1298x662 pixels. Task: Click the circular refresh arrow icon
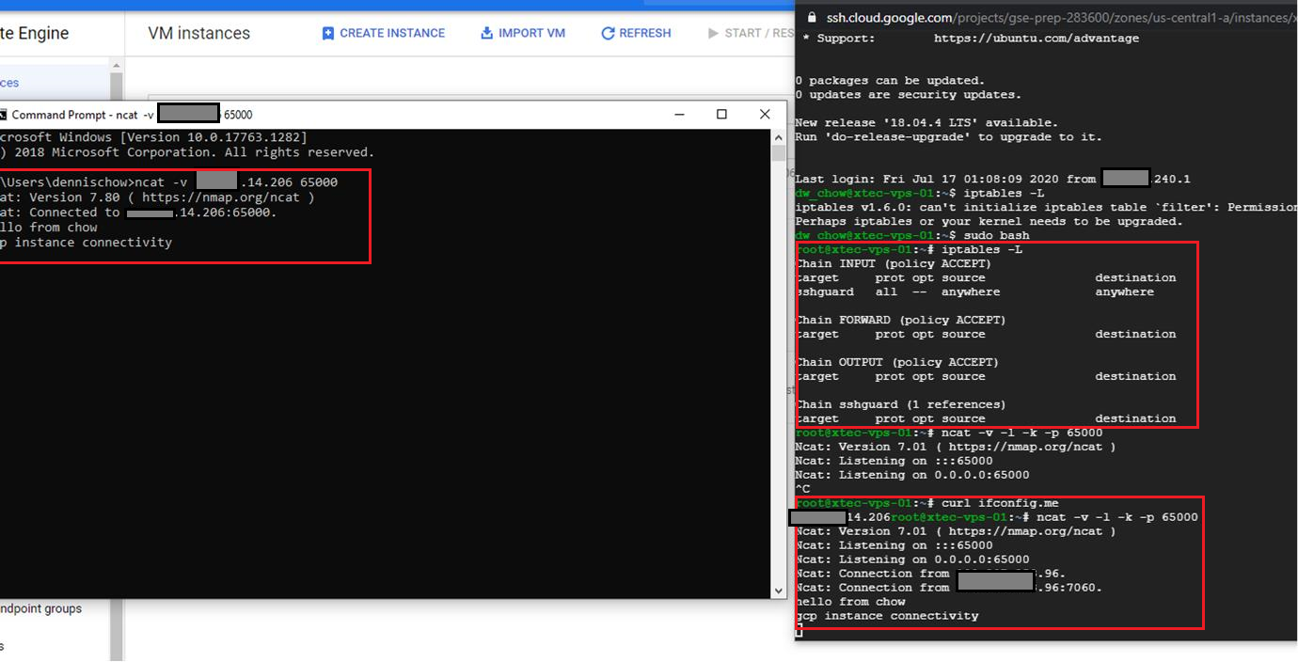608,33
